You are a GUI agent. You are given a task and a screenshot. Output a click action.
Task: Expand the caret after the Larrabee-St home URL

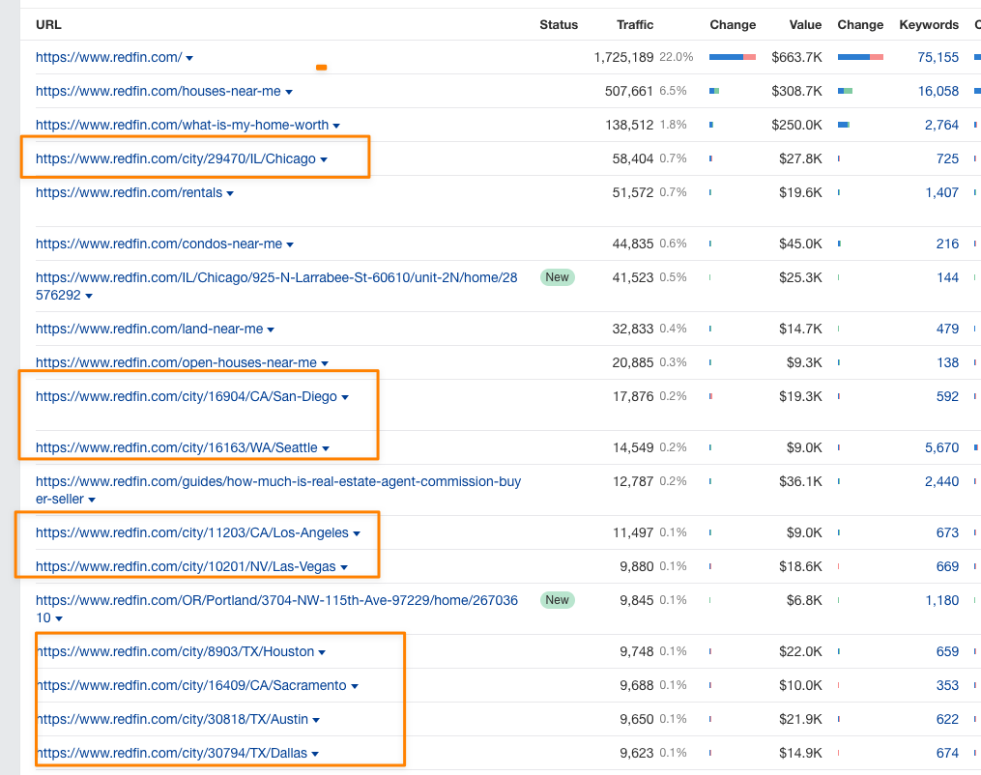pyautogui.click(x=89, y=296)
